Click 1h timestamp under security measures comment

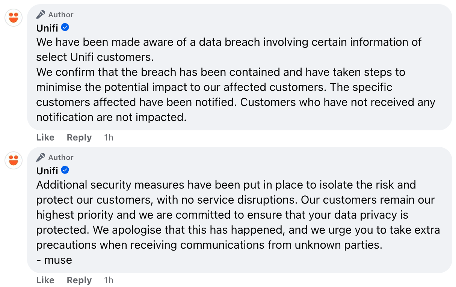(109, 280)
